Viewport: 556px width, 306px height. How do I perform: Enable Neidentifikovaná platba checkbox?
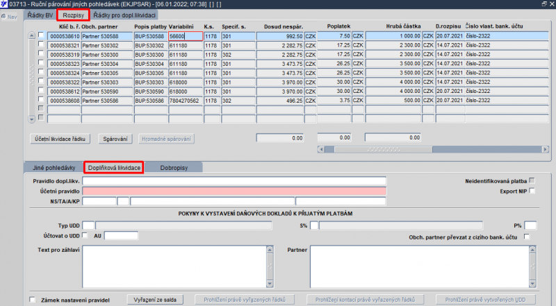tap(532, 180)
